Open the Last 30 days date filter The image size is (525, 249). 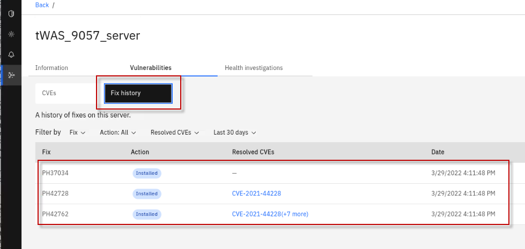point(234,132)
